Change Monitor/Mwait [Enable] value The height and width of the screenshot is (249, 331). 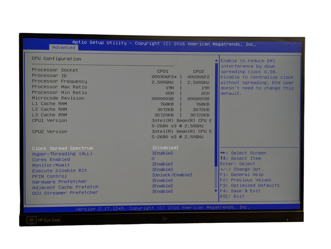coord(163,164)
